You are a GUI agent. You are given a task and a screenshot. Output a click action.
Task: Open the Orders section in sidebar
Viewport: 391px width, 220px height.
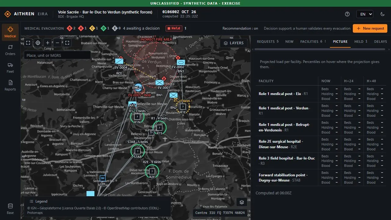click(10, 50)
